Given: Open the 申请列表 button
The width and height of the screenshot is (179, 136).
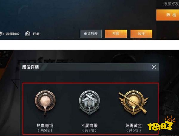Looking at the screenshot, I should 91,34.
